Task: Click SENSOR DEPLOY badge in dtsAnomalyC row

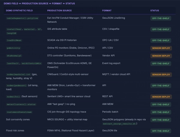Action: pyautogui.click(x=161, y=56)
